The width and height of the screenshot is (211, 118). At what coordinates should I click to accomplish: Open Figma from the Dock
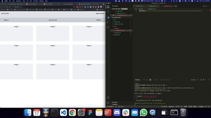[x=90, y=112]
